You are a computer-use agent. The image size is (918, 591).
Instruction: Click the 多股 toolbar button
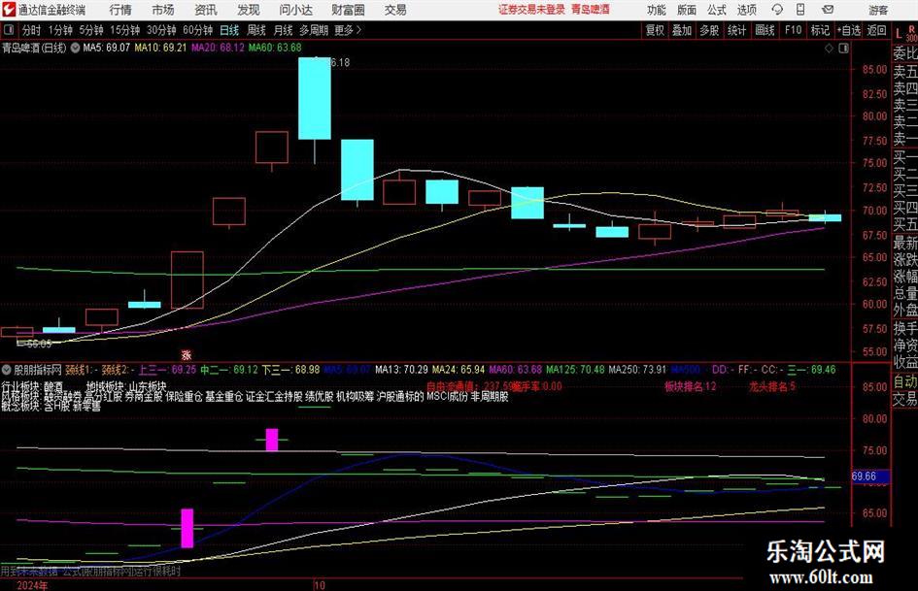point(709,30)
